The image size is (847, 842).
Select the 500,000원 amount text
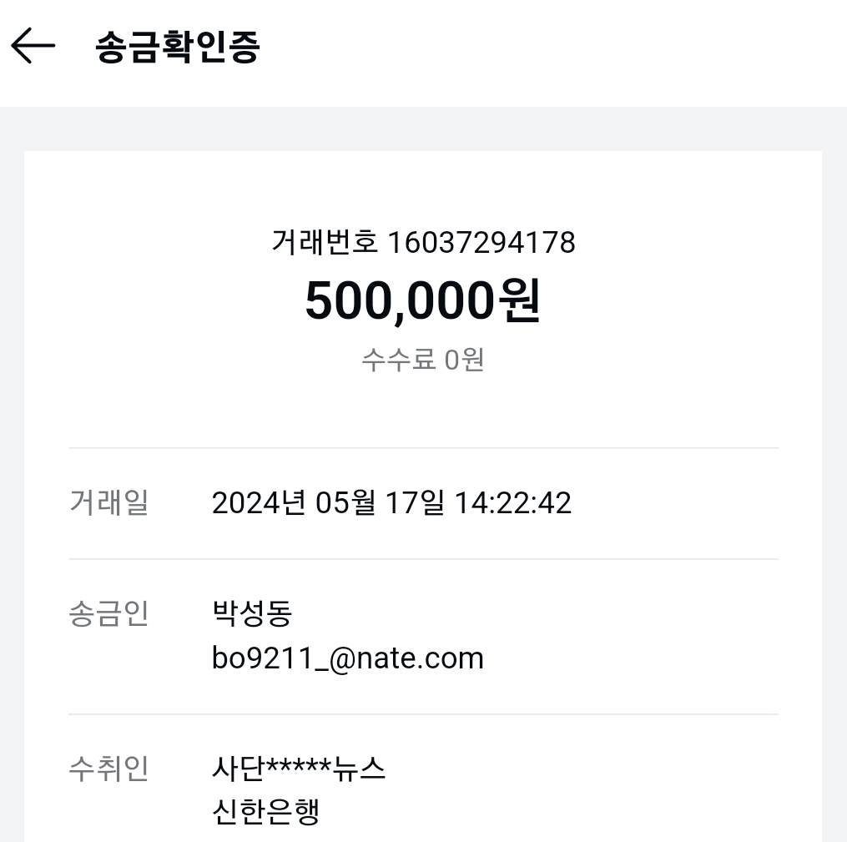(423, 300)
